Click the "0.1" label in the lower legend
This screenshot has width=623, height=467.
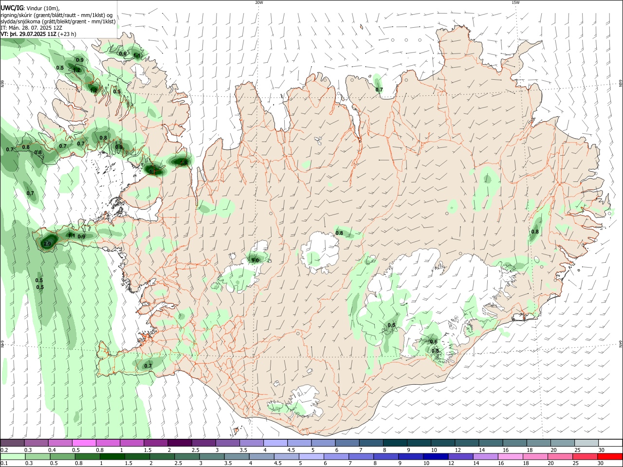click(4, 463)
